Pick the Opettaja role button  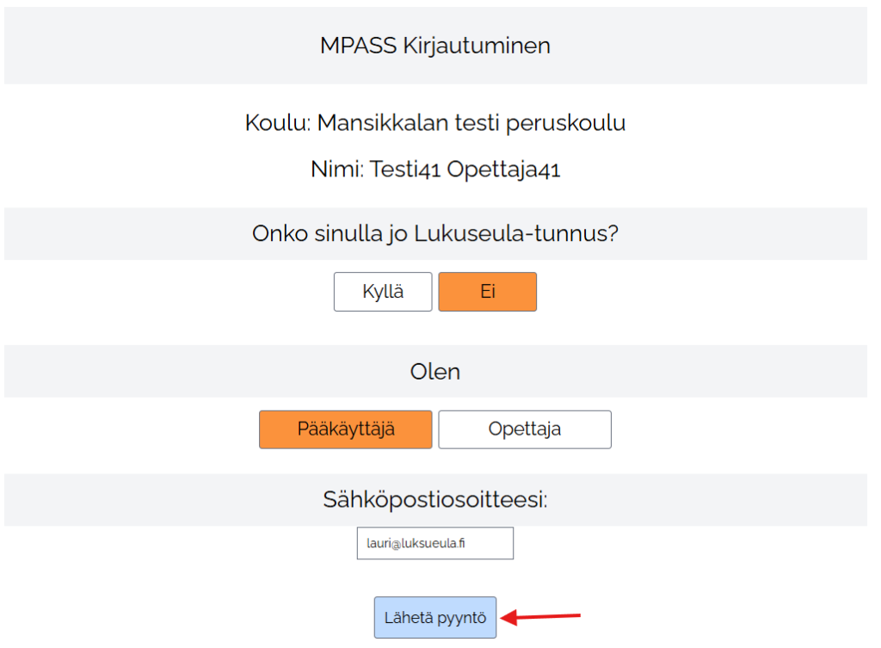[x=525, y=429]
